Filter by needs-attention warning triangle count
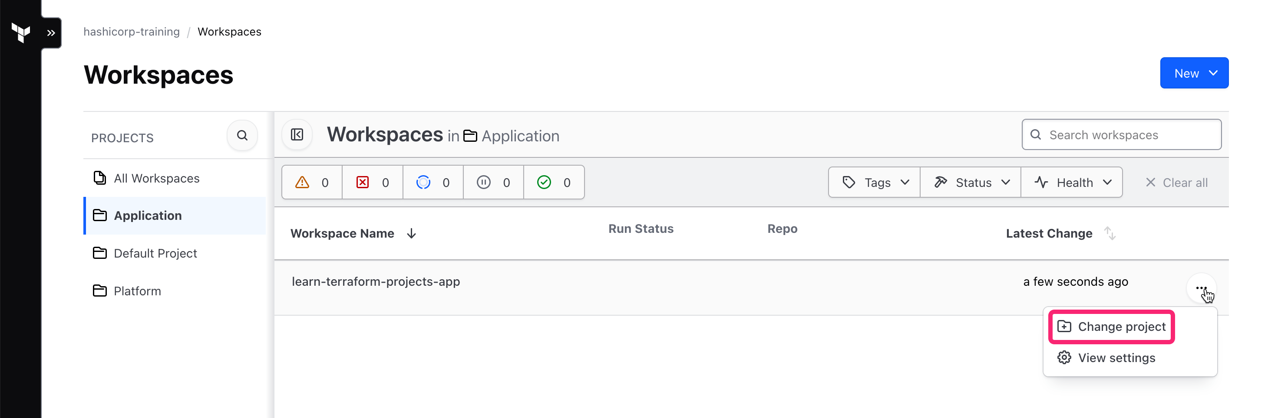Viewport: 1268px width, 418px height. [x=312, y=183]
